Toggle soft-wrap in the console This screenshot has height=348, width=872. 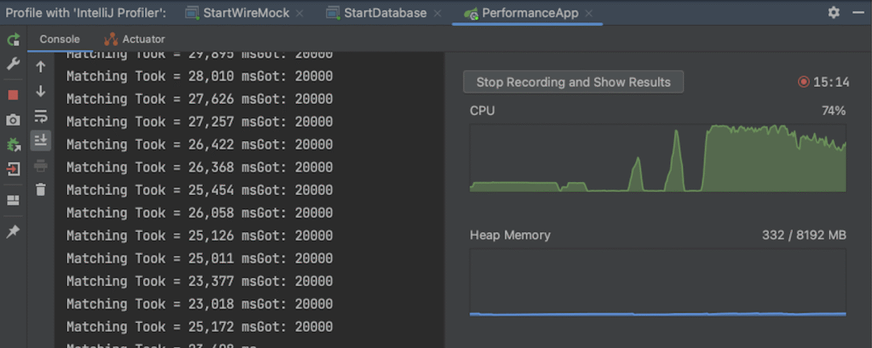coord(40,117)
